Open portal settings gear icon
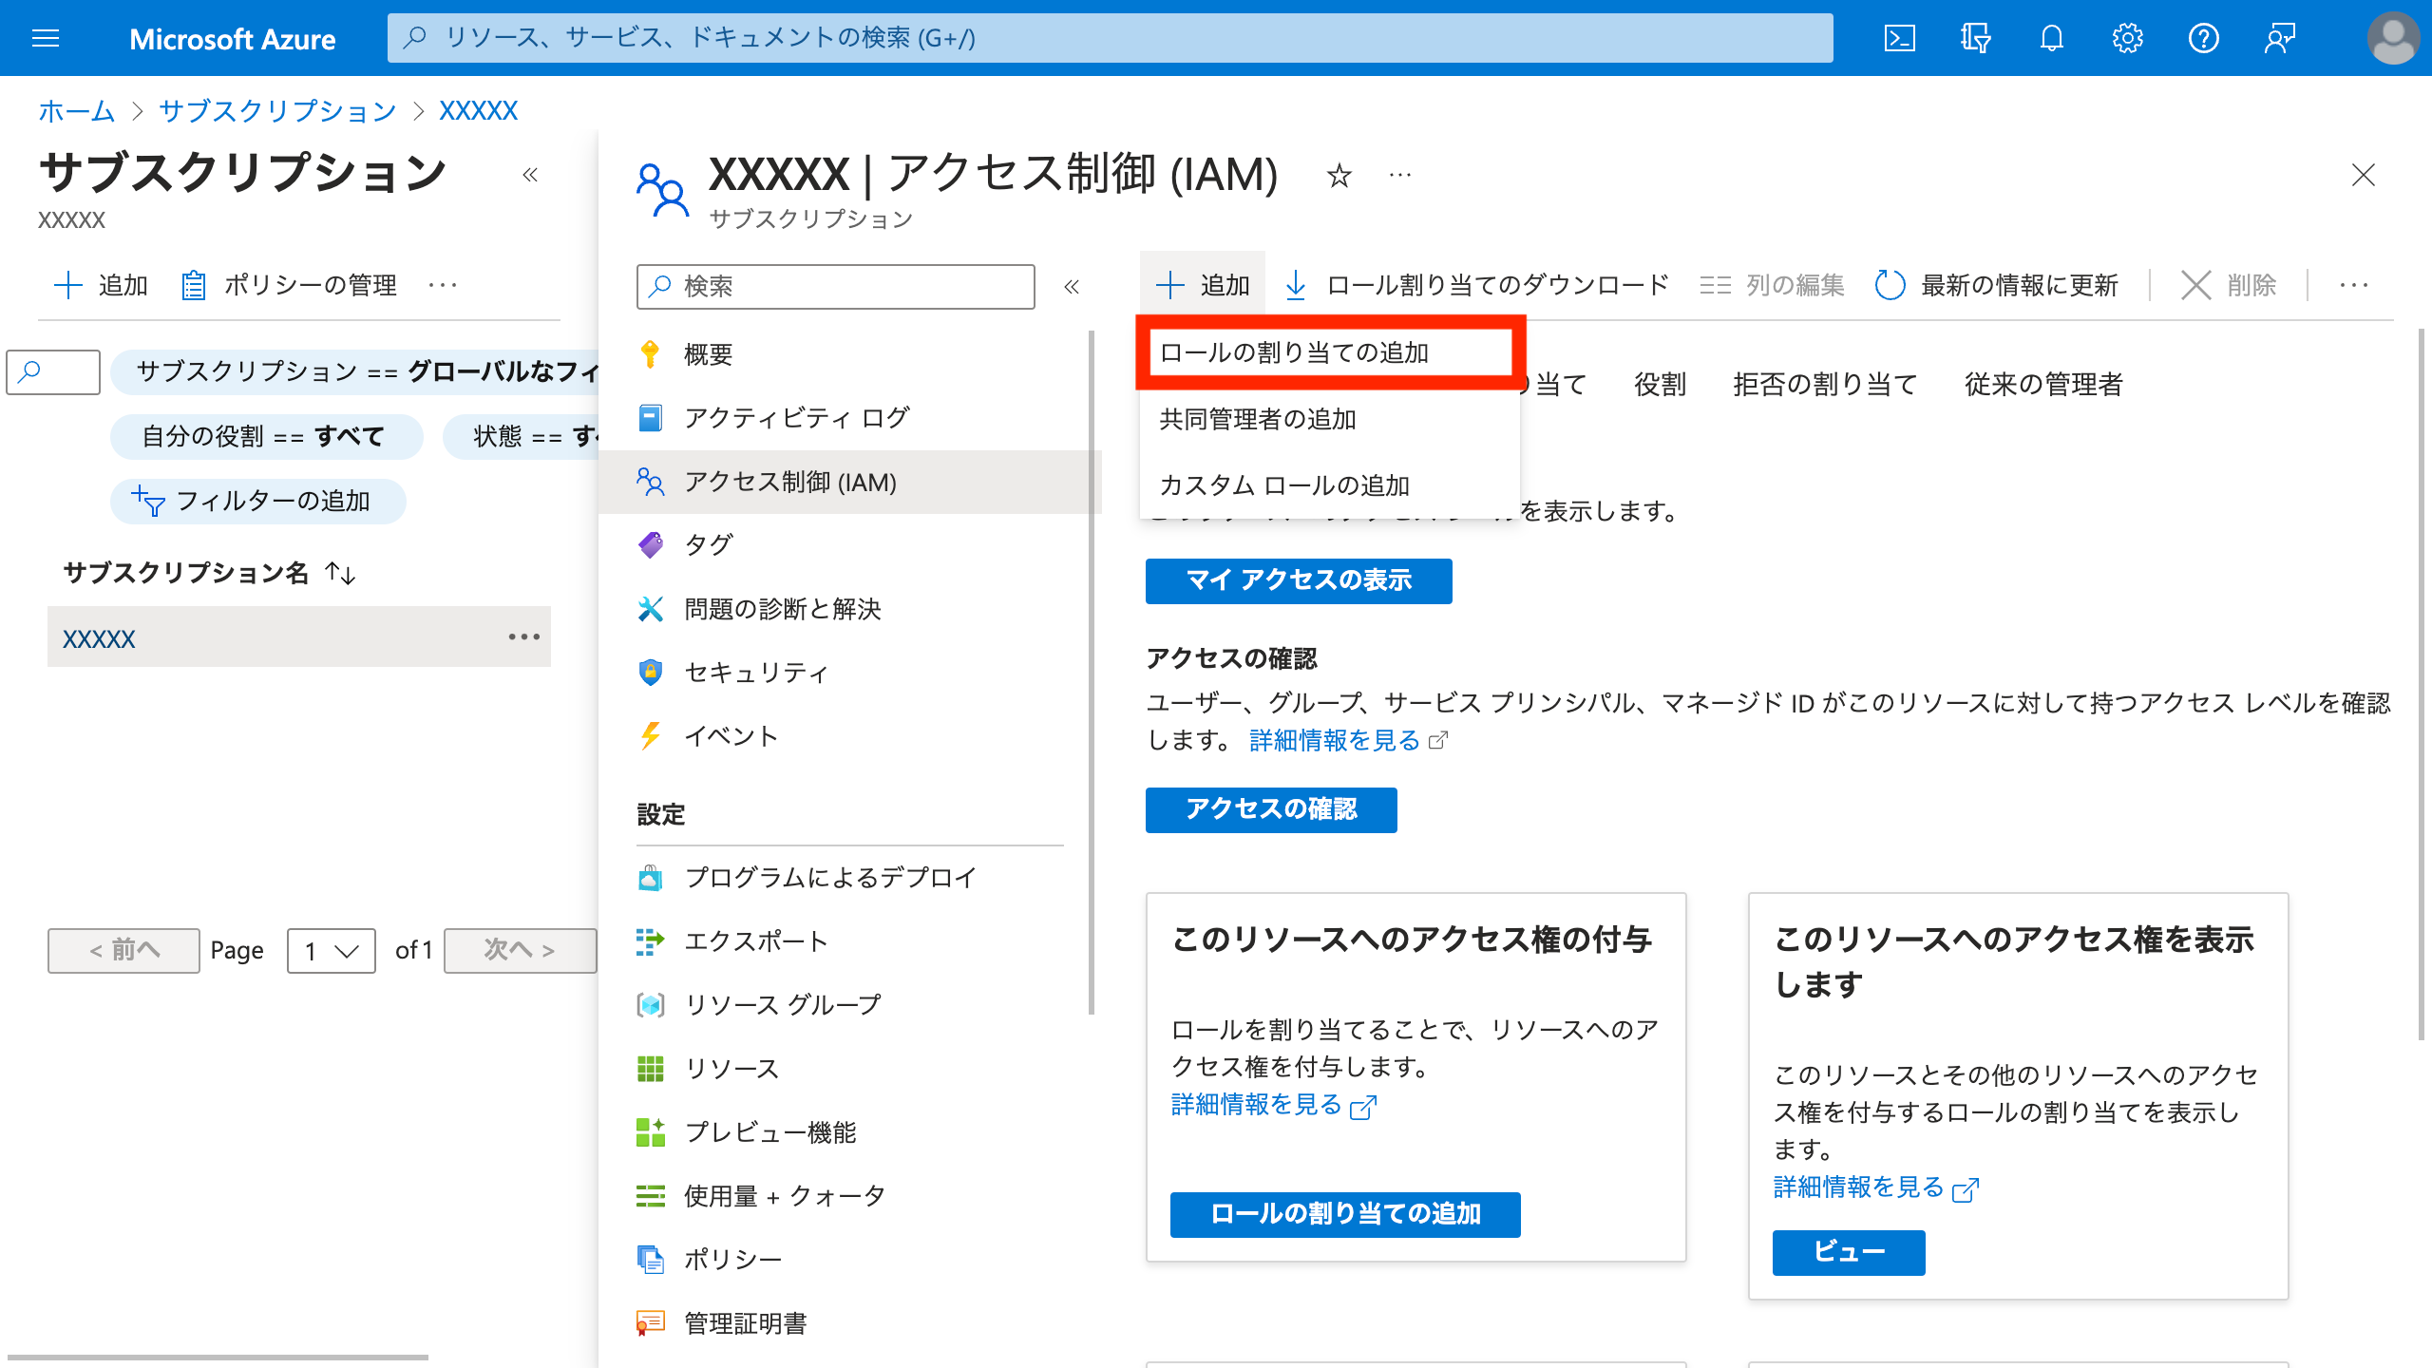This screenshot has height=1368, width=2432. click(x=2127, y=38)
